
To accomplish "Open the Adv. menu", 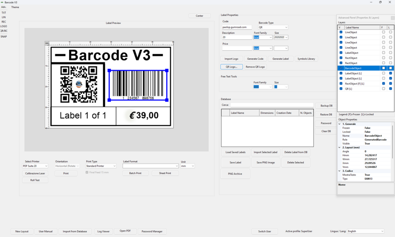I will pyautogui.click(x=4, y=7).
